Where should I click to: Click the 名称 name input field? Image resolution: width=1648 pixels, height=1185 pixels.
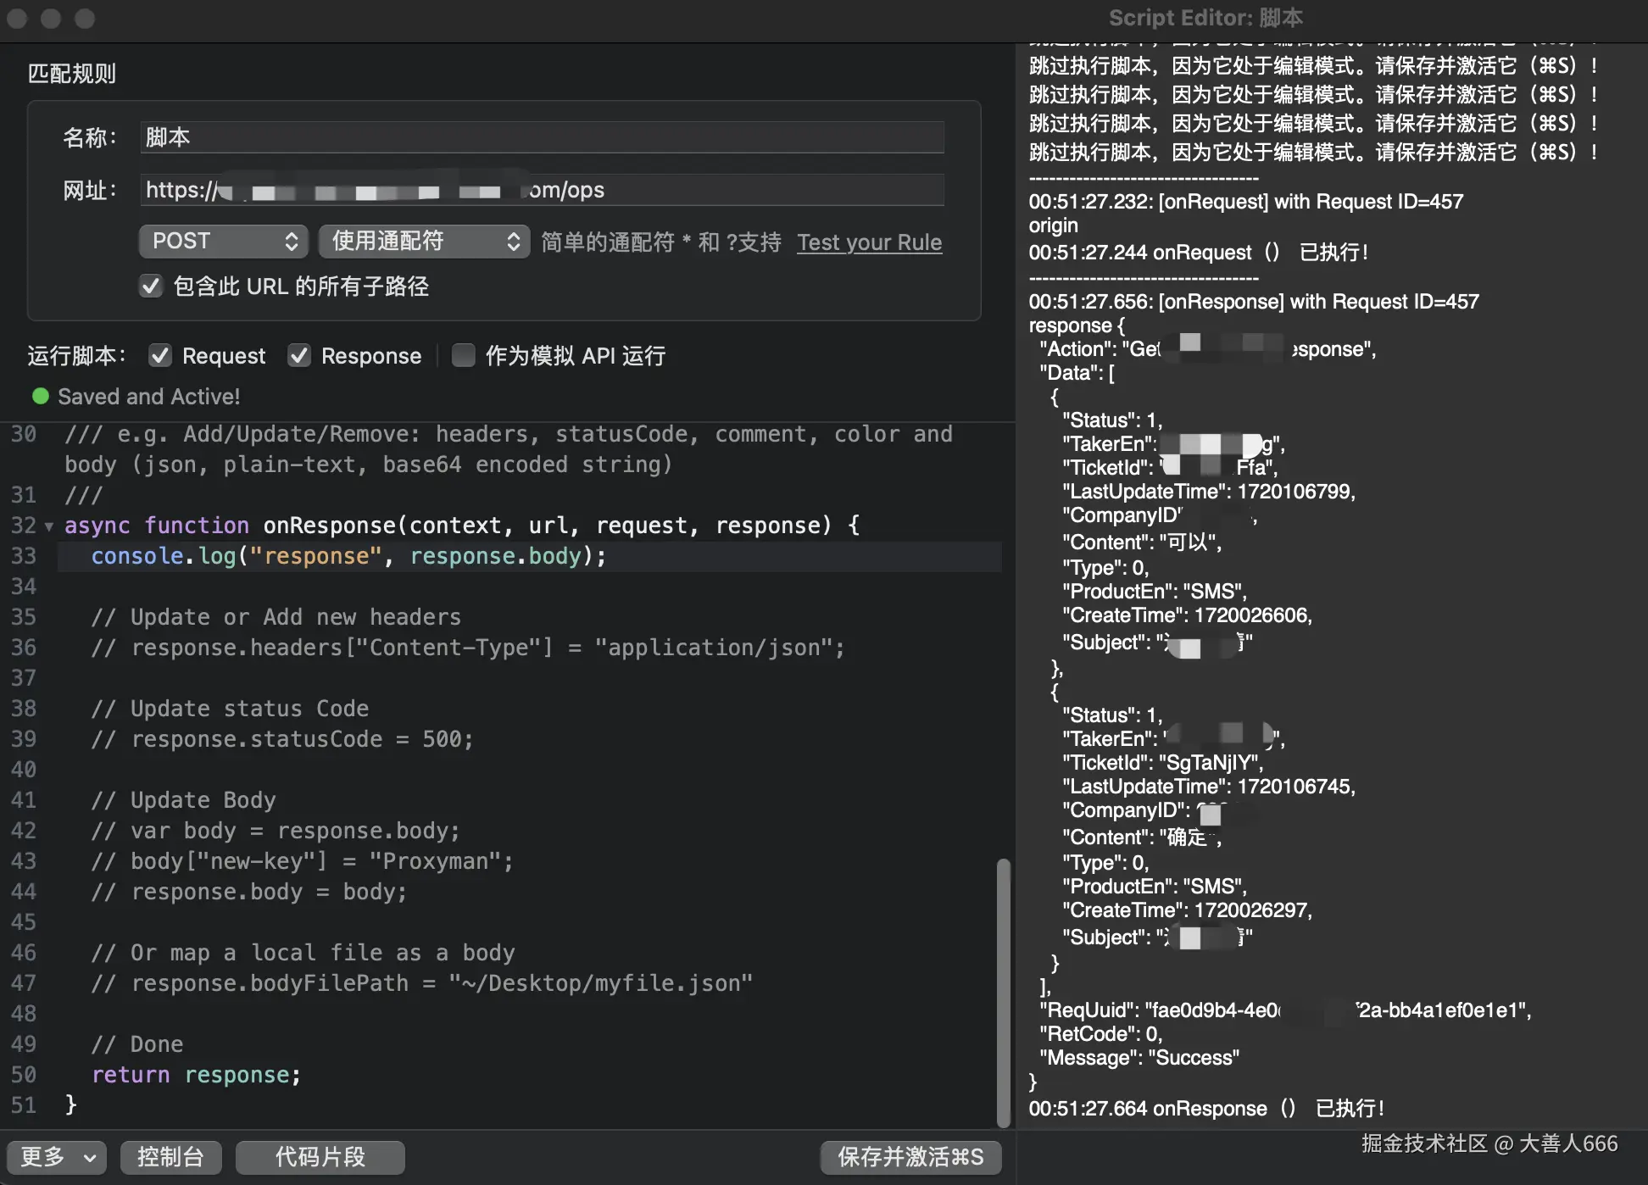pos(541,137)
